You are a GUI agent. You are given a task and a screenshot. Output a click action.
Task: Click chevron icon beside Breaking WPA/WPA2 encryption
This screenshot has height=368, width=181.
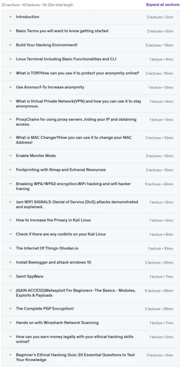coord(10,184)
